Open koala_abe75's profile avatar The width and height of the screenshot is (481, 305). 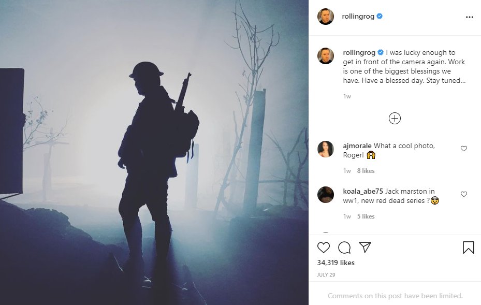(x=326, y=195)
